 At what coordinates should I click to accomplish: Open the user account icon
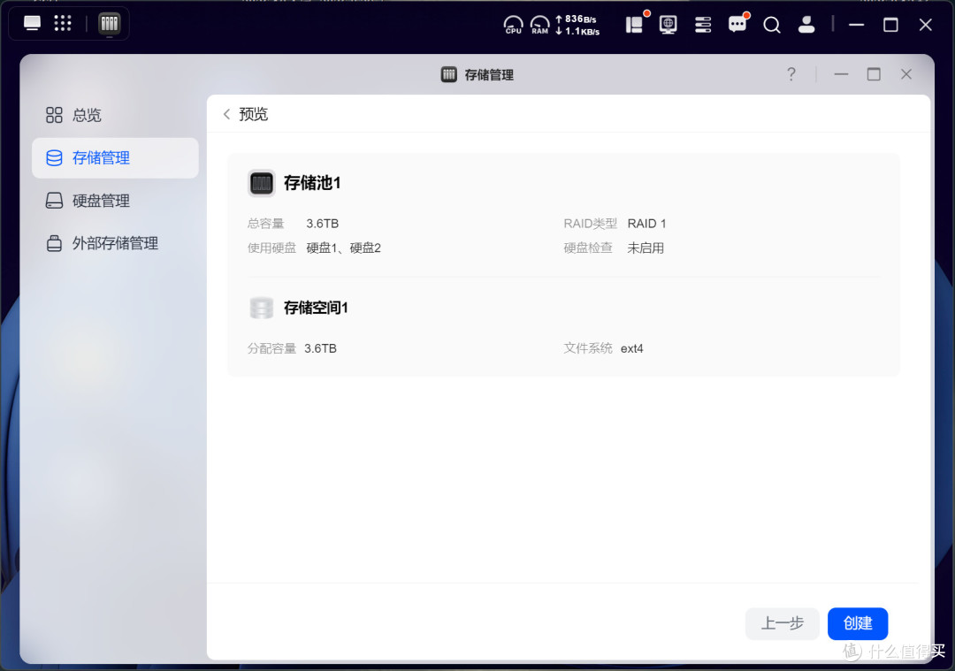point(806,25)
